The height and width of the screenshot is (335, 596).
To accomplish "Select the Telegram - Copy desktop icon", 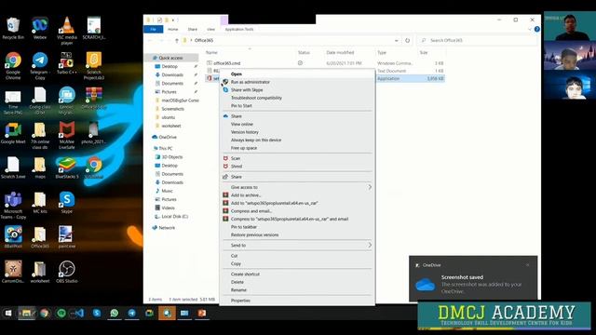I will pos(40,66).
